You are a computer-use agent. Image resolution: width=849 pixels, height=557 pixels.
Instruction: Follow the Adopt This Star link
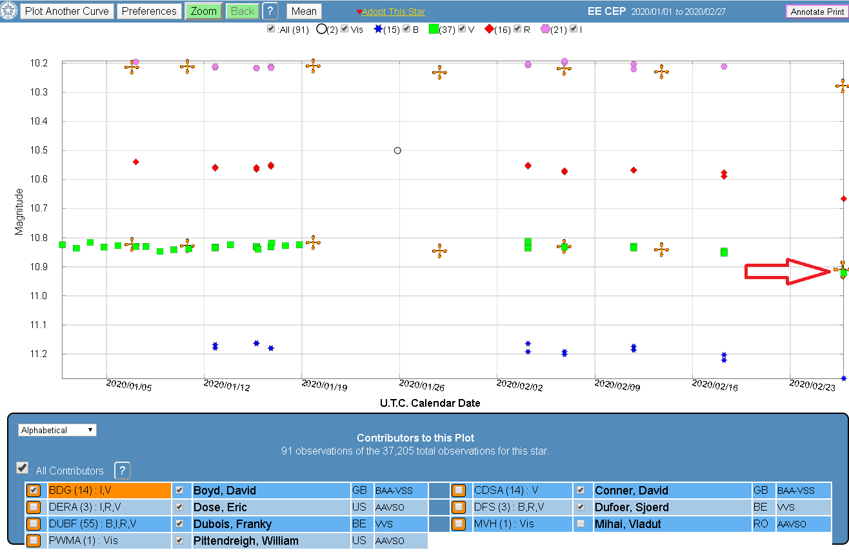(x=393, y=12)
